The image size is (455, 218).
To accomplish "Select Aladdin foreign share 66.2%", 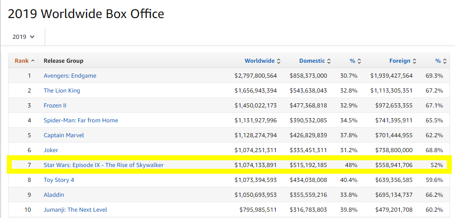I will click(434, 195).
